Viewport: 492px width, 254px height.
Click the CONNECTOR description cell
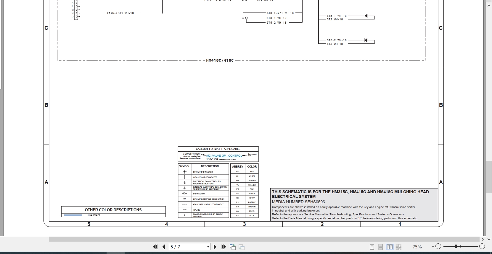click(210, 194)
